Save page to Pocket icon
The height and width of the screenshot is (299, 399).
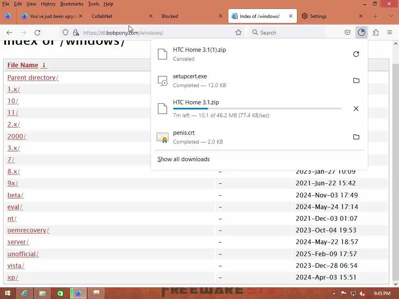[x=347, y=33]
